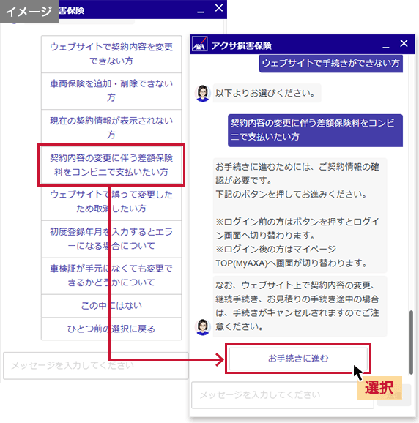Click the AXA logo in front chat header
Image resolution: width=419 pixels, height=423 pixels.
click(200, 44)
